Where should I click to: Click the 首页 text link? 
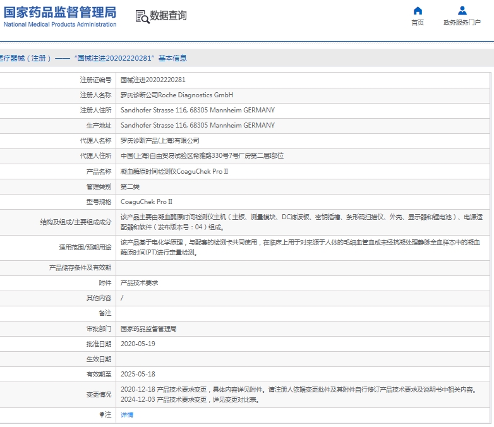coord(418,22)
